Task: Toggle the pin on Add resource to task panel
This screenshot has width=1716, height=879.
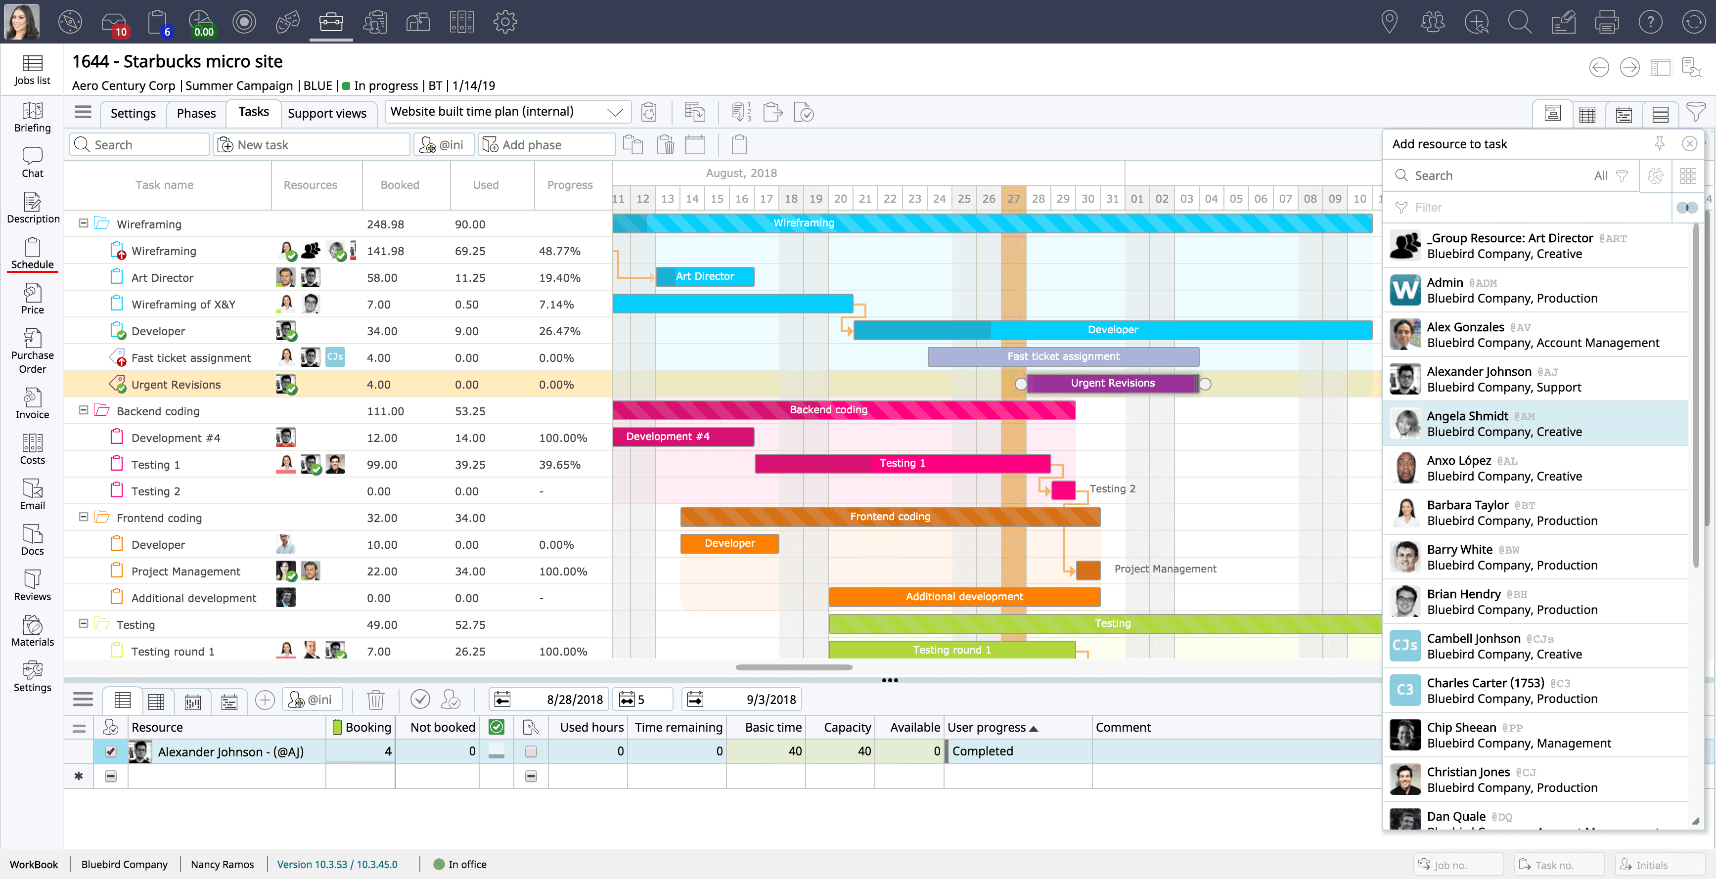Action: tap(1660, 144)
